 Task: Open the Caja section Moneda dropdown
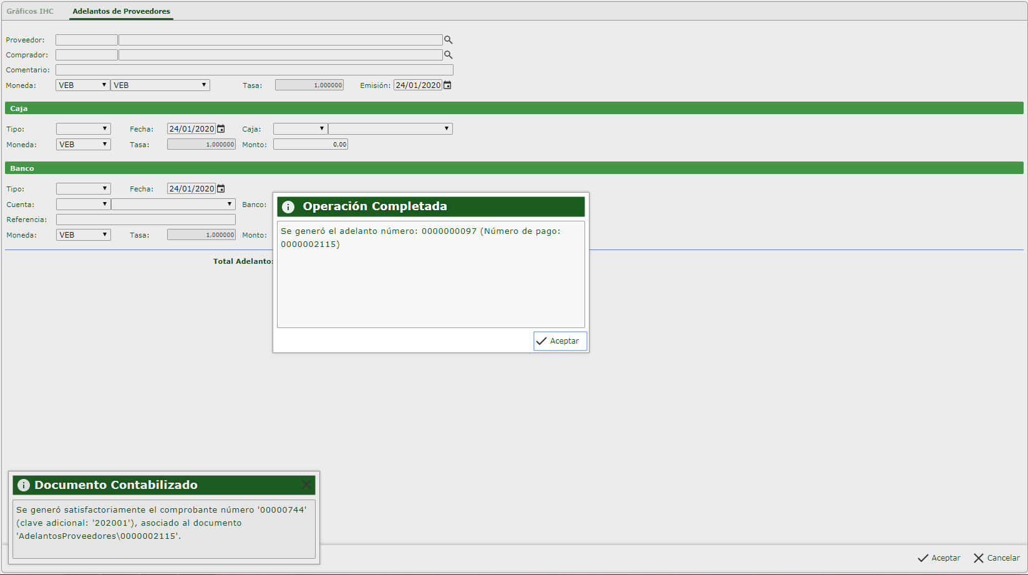[x=83, y=145]
